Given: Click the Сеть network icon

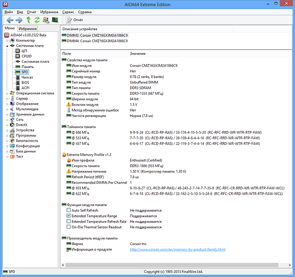Looking at the screenshot, I should click(12, 120).
